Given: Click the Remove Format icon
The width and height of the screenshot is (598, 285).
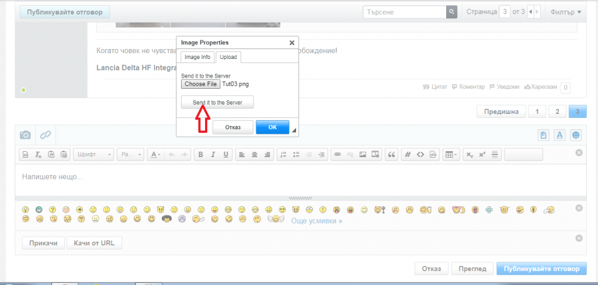Looking at the screenshot, I should (x=38, y=155).
